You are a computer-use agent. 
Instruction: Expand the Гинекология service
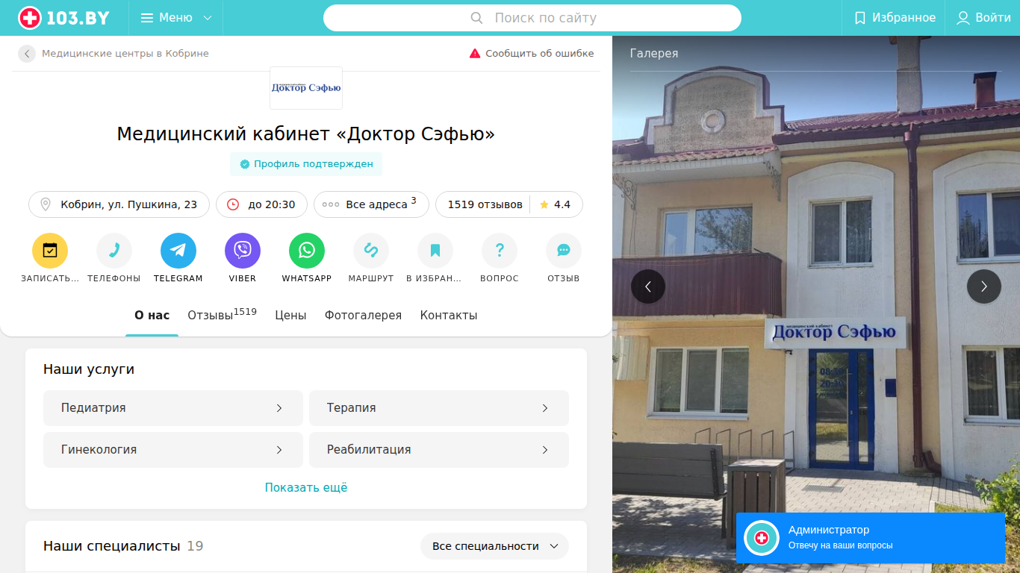pyautogui.click(x=173, y=450)
